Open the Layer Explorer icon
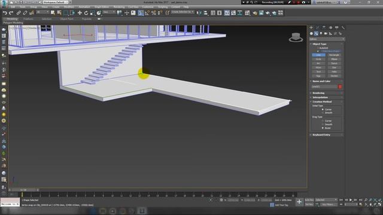383x215 pixels. [x=220, y=13]
